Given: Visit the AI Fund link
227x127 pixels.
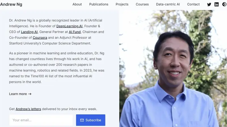Looking at the screenshot, I should click(75, 32).
